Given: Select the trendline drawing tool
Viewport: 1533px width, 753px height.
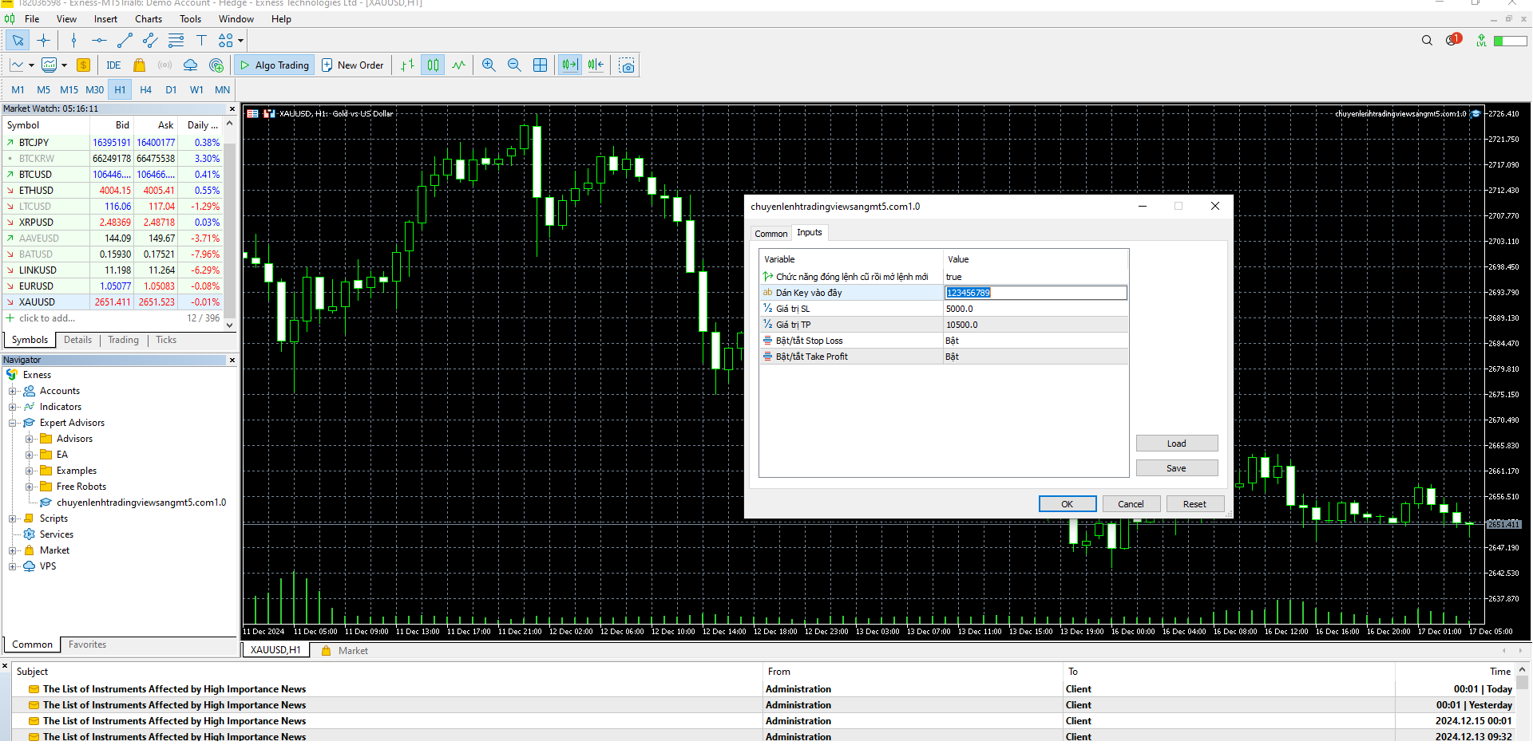Looking at the screenshot, I should tap(125, 40).
